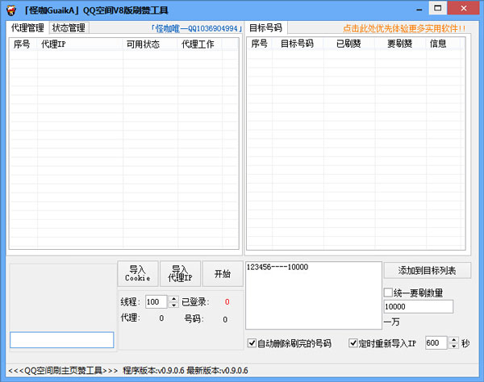Image resolution: width=484 pixels, height=382 pixels.
Task: Decrease the 线程 thread count with down arrow
Action: pyautogui.click(x=173, y=305)
